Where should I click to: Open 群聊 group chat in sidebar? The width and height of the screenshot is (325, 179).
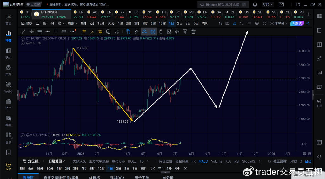click(x=8, y=121)
